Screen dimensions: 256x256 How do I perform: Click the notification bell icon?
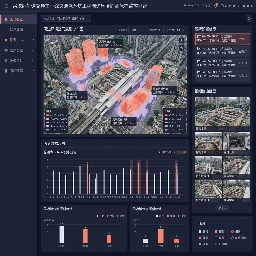216,6
